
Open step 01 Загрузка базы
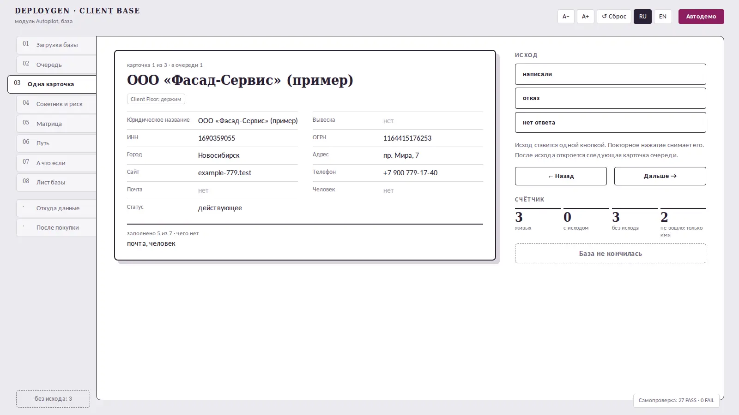(x=56, y=45)
